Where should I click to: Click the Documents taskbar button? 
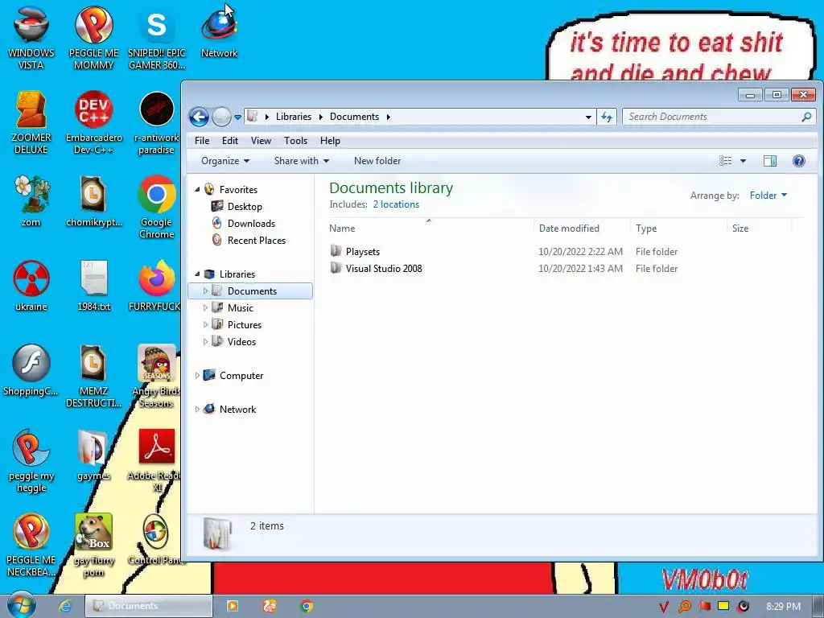(x=149, y=606)
